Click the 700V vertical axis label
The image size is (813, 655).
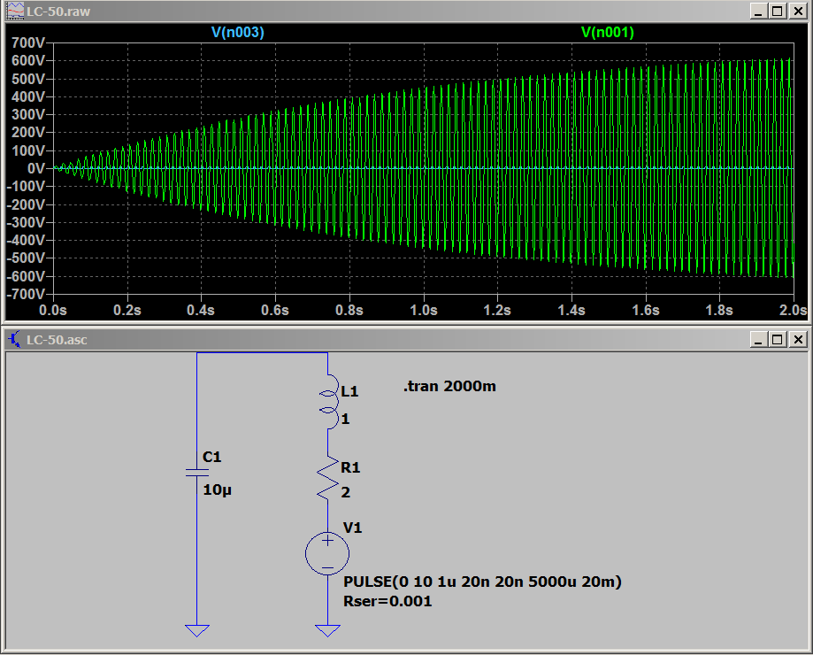(x=28, y=42)
